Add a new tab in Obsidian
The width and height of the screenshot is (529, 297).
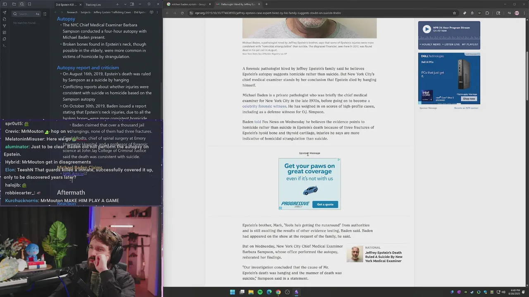pos(117,5)
